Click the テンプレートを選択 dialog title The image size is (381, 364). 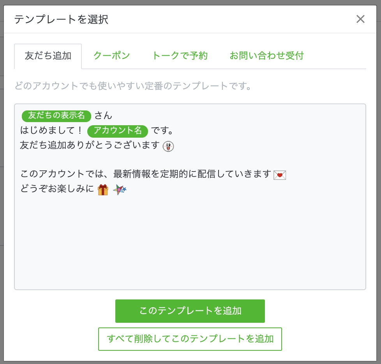pos(61,19)
